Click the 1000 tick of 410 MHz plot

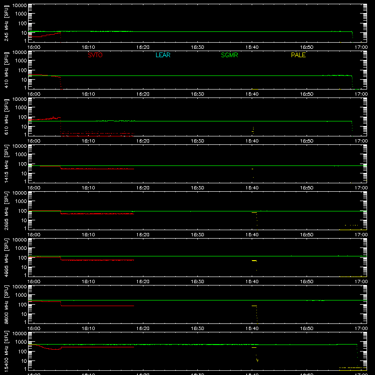tap(21, 61)
